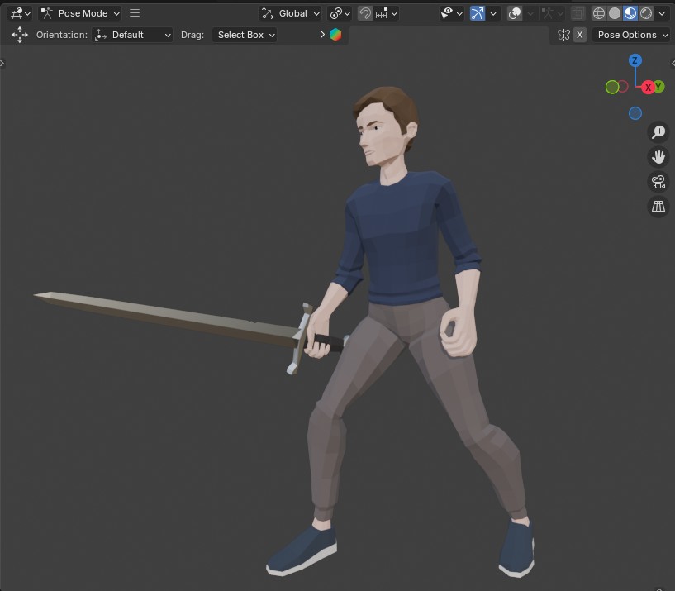
Task: Click the blue Z axis gizmo ball
Action: (x=635, y=60)
